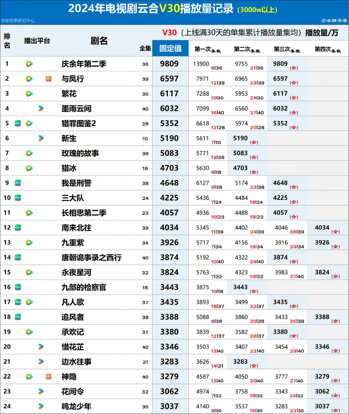
Task: Click the 2024年电视剧云合V30播放量记录 title
Action: 151,9
